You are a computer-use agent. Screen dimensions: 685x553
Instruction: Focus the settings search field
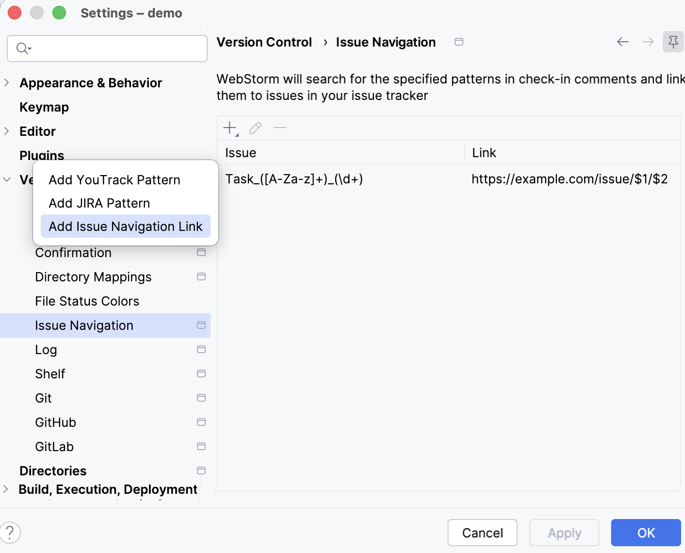[107, 49]
